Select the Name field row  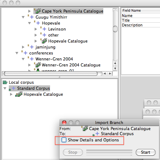(x=141, y=15)
